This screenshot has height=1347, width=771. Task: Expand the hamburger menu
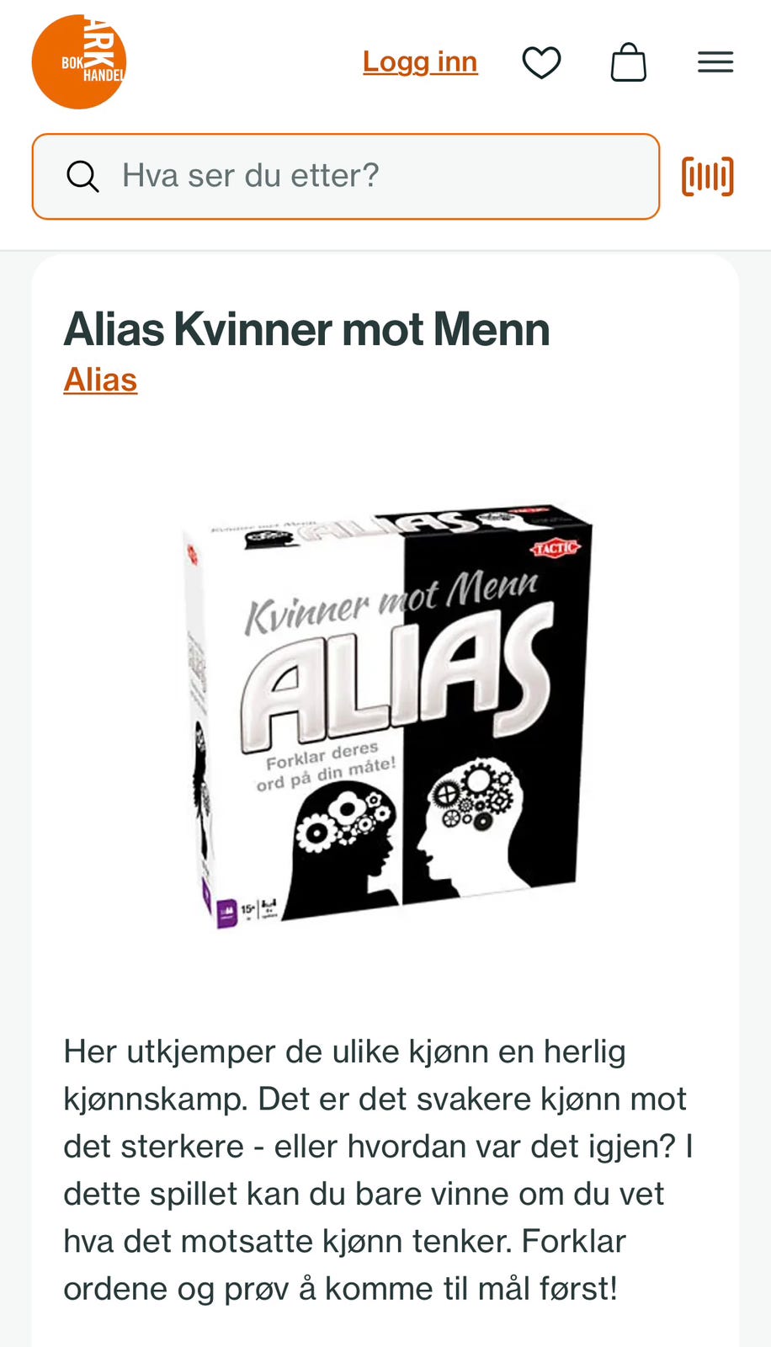(x=715, y=62)
